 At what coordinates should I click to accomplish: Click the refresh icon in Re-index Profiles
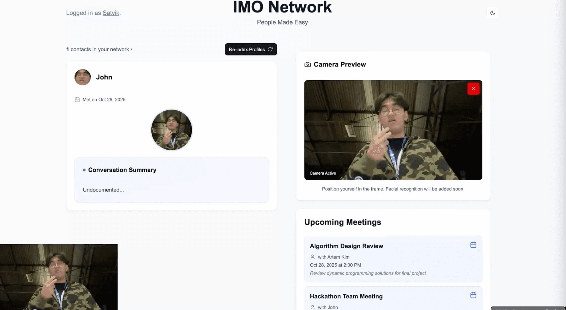pyautogui.click(x=270, y=49)
